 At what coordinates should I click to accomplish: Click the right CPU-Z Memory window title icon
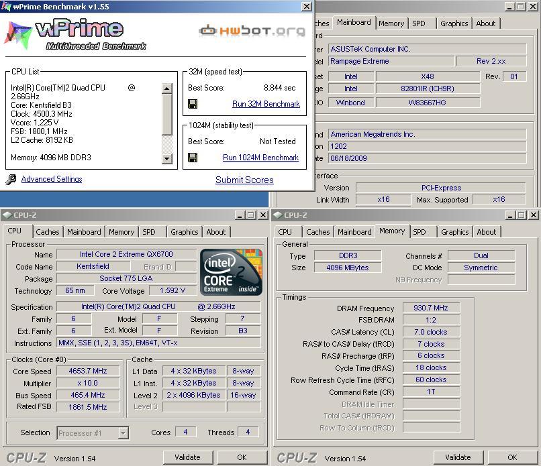(278, 215)
